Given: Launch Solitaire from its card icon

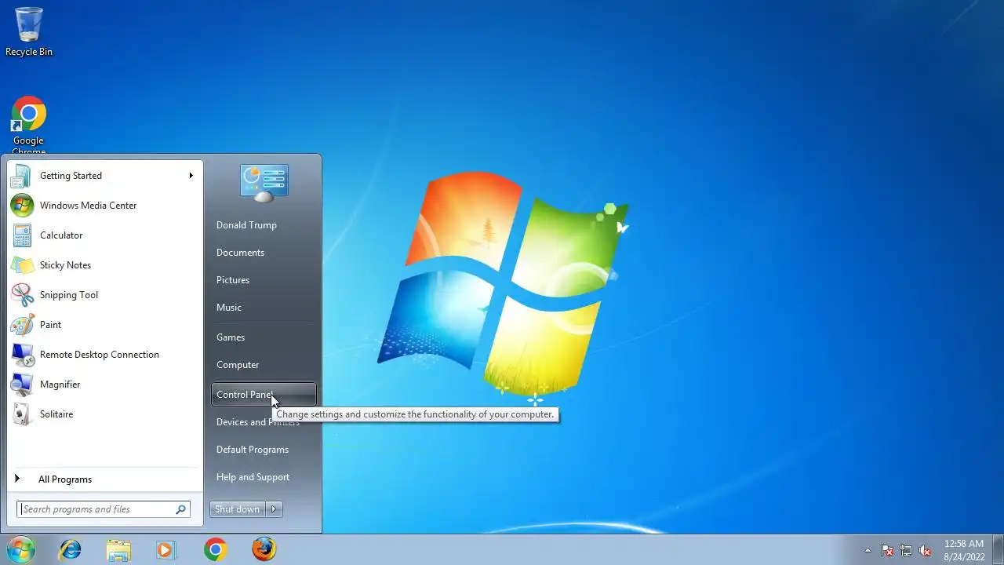Looking at the screenshot, I should coord(22,414).
